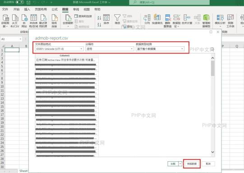244x173 pixels.
Task: Switch to the Insert (插入) tab
Action: click(x=27, y=9)
